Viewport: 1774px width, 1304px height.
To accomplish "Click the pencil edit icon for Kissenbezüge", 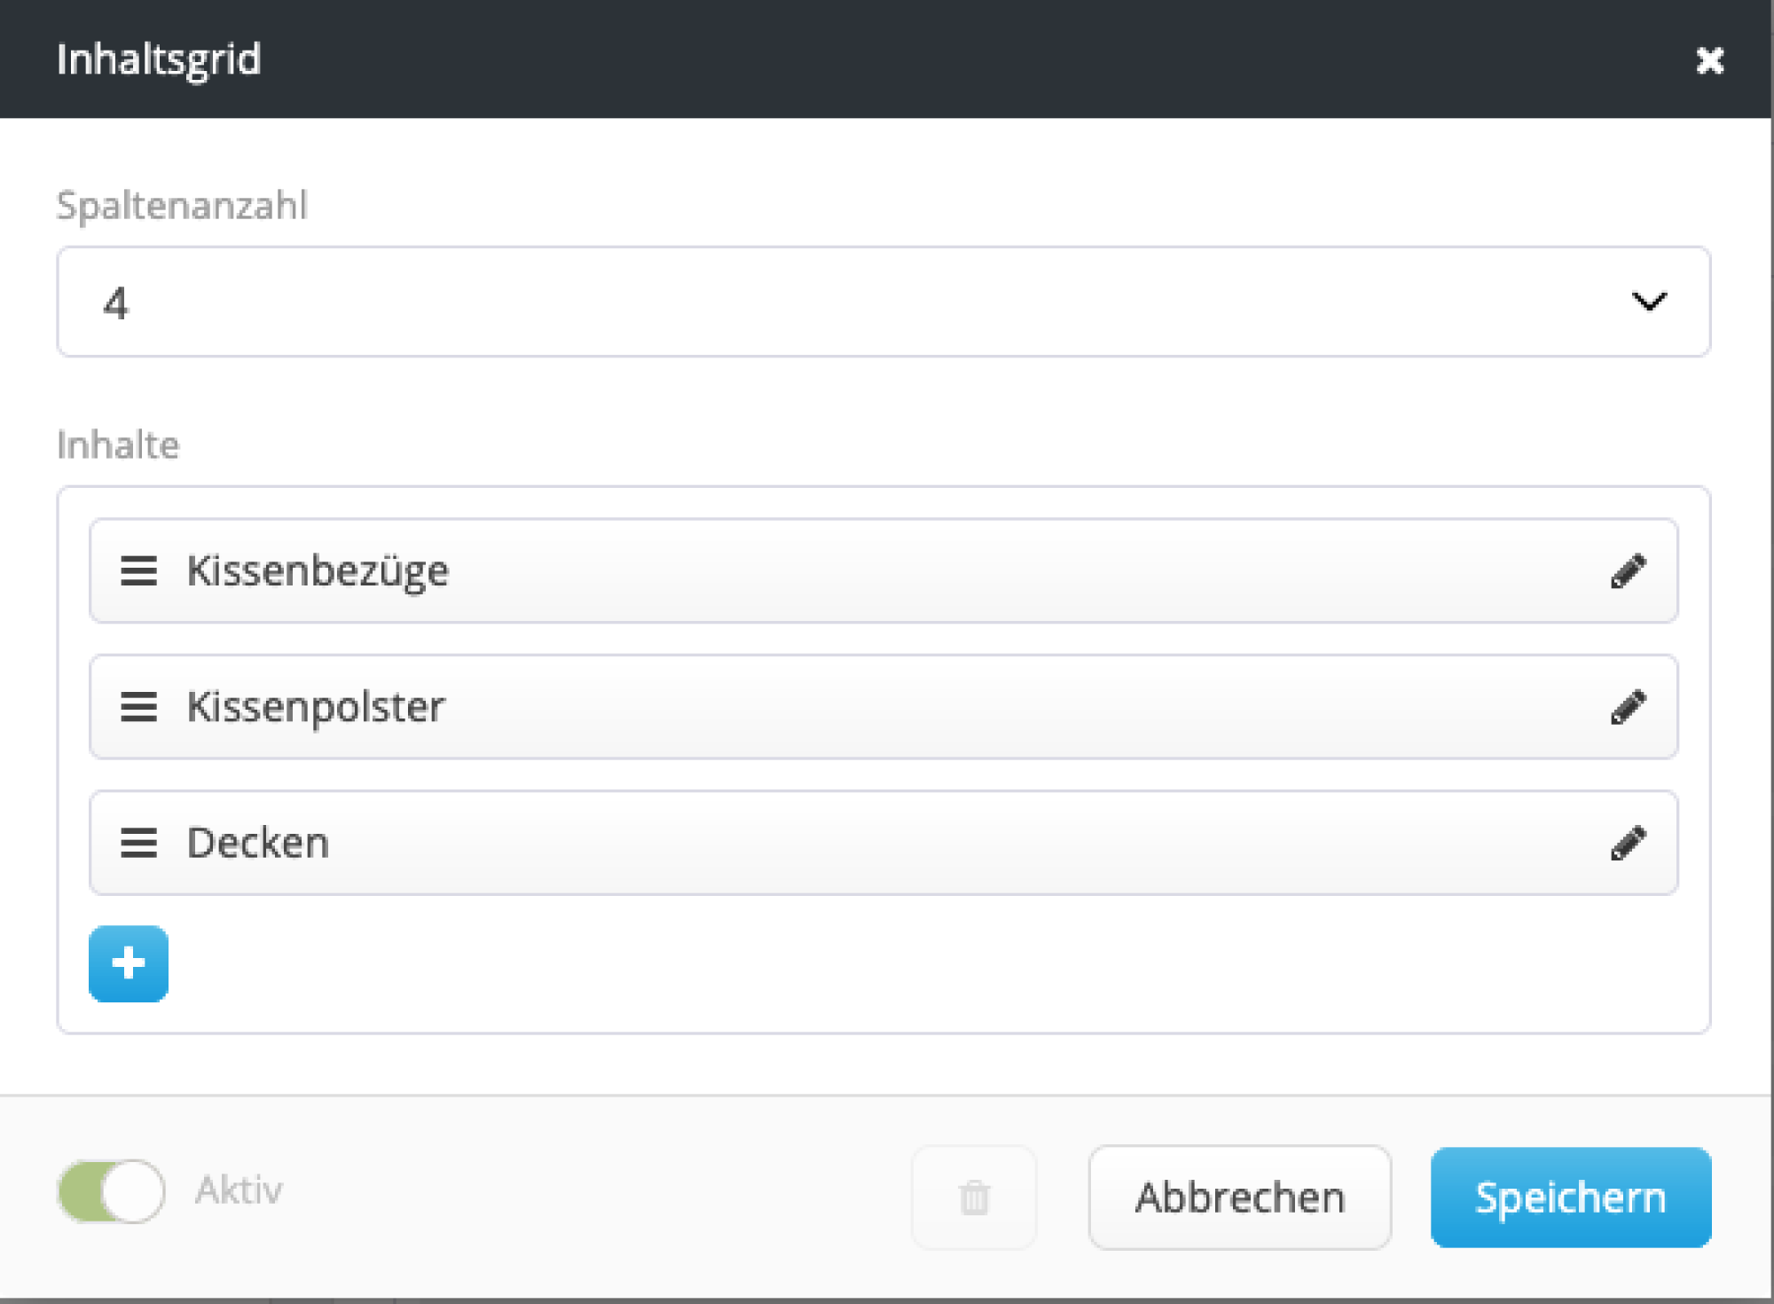I will (x=1629, y=571).
